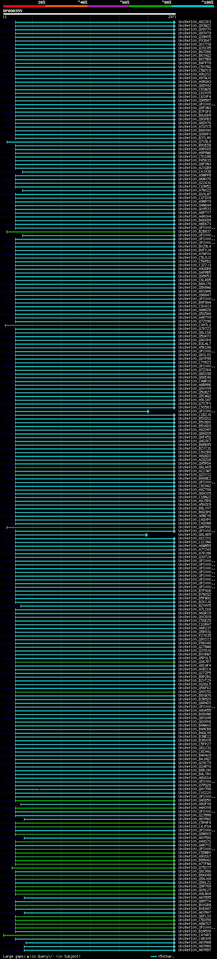Select hit UniRef100_B7FGF8
Image resolution: width=217 pixels, height=959 pixels.
pos(195,112)
